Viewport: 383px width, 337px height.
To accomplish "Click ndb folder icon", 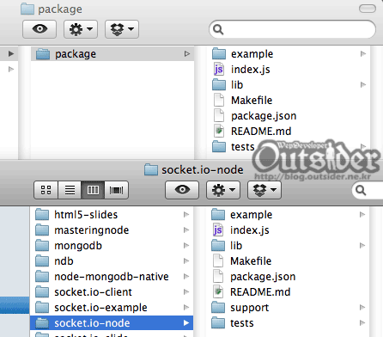I will pyautogui.click(x=42, y=260).
